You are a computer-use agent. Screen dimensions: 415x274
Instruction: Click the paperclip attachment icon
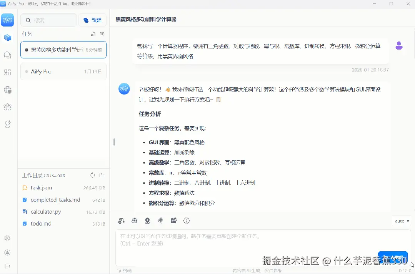coord(160,221)
